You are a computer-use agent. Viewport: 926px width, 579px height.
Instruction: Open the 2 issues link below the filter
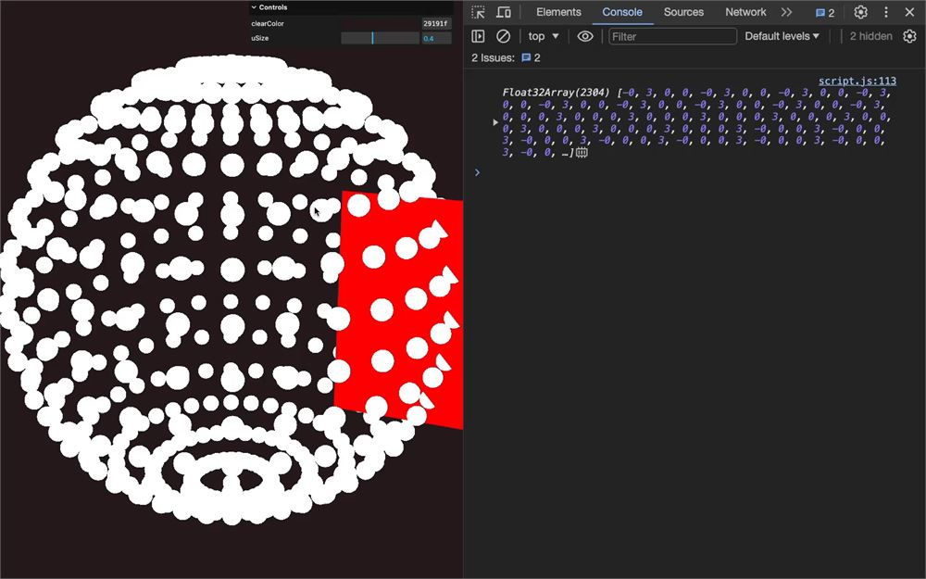coord(531,57)
